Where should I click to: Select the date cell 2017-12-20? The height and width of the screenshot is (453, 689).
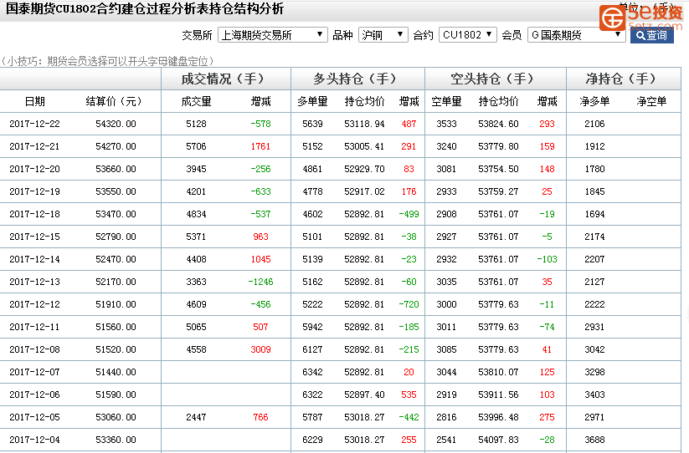click(x=34, y=170)
